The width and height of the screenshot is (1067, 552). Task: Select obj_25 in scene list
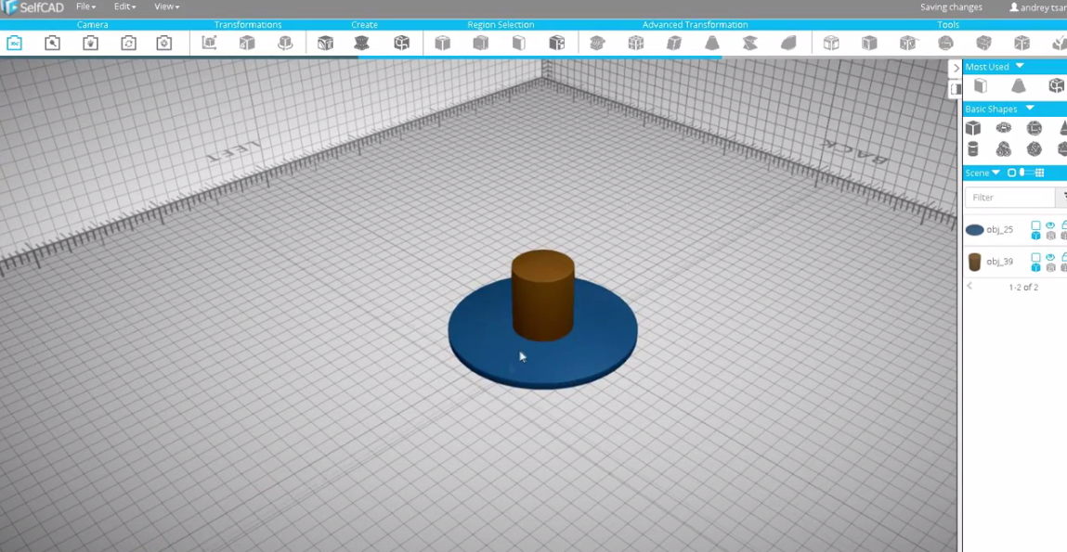tap(999, 230)
